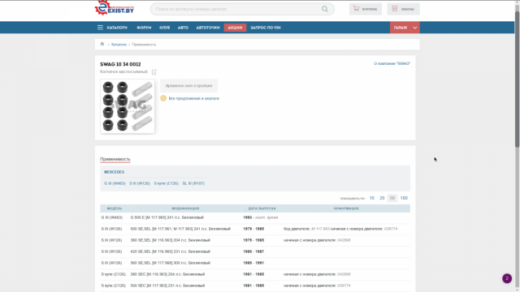520x292 pixels.
Task: Click the product title SWAG 10 34 0012
Action: pos(120,64)
